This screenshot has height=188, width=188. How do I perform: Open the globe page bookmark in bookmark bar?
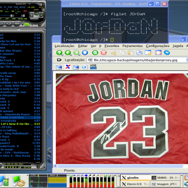(x=85, y=67)
